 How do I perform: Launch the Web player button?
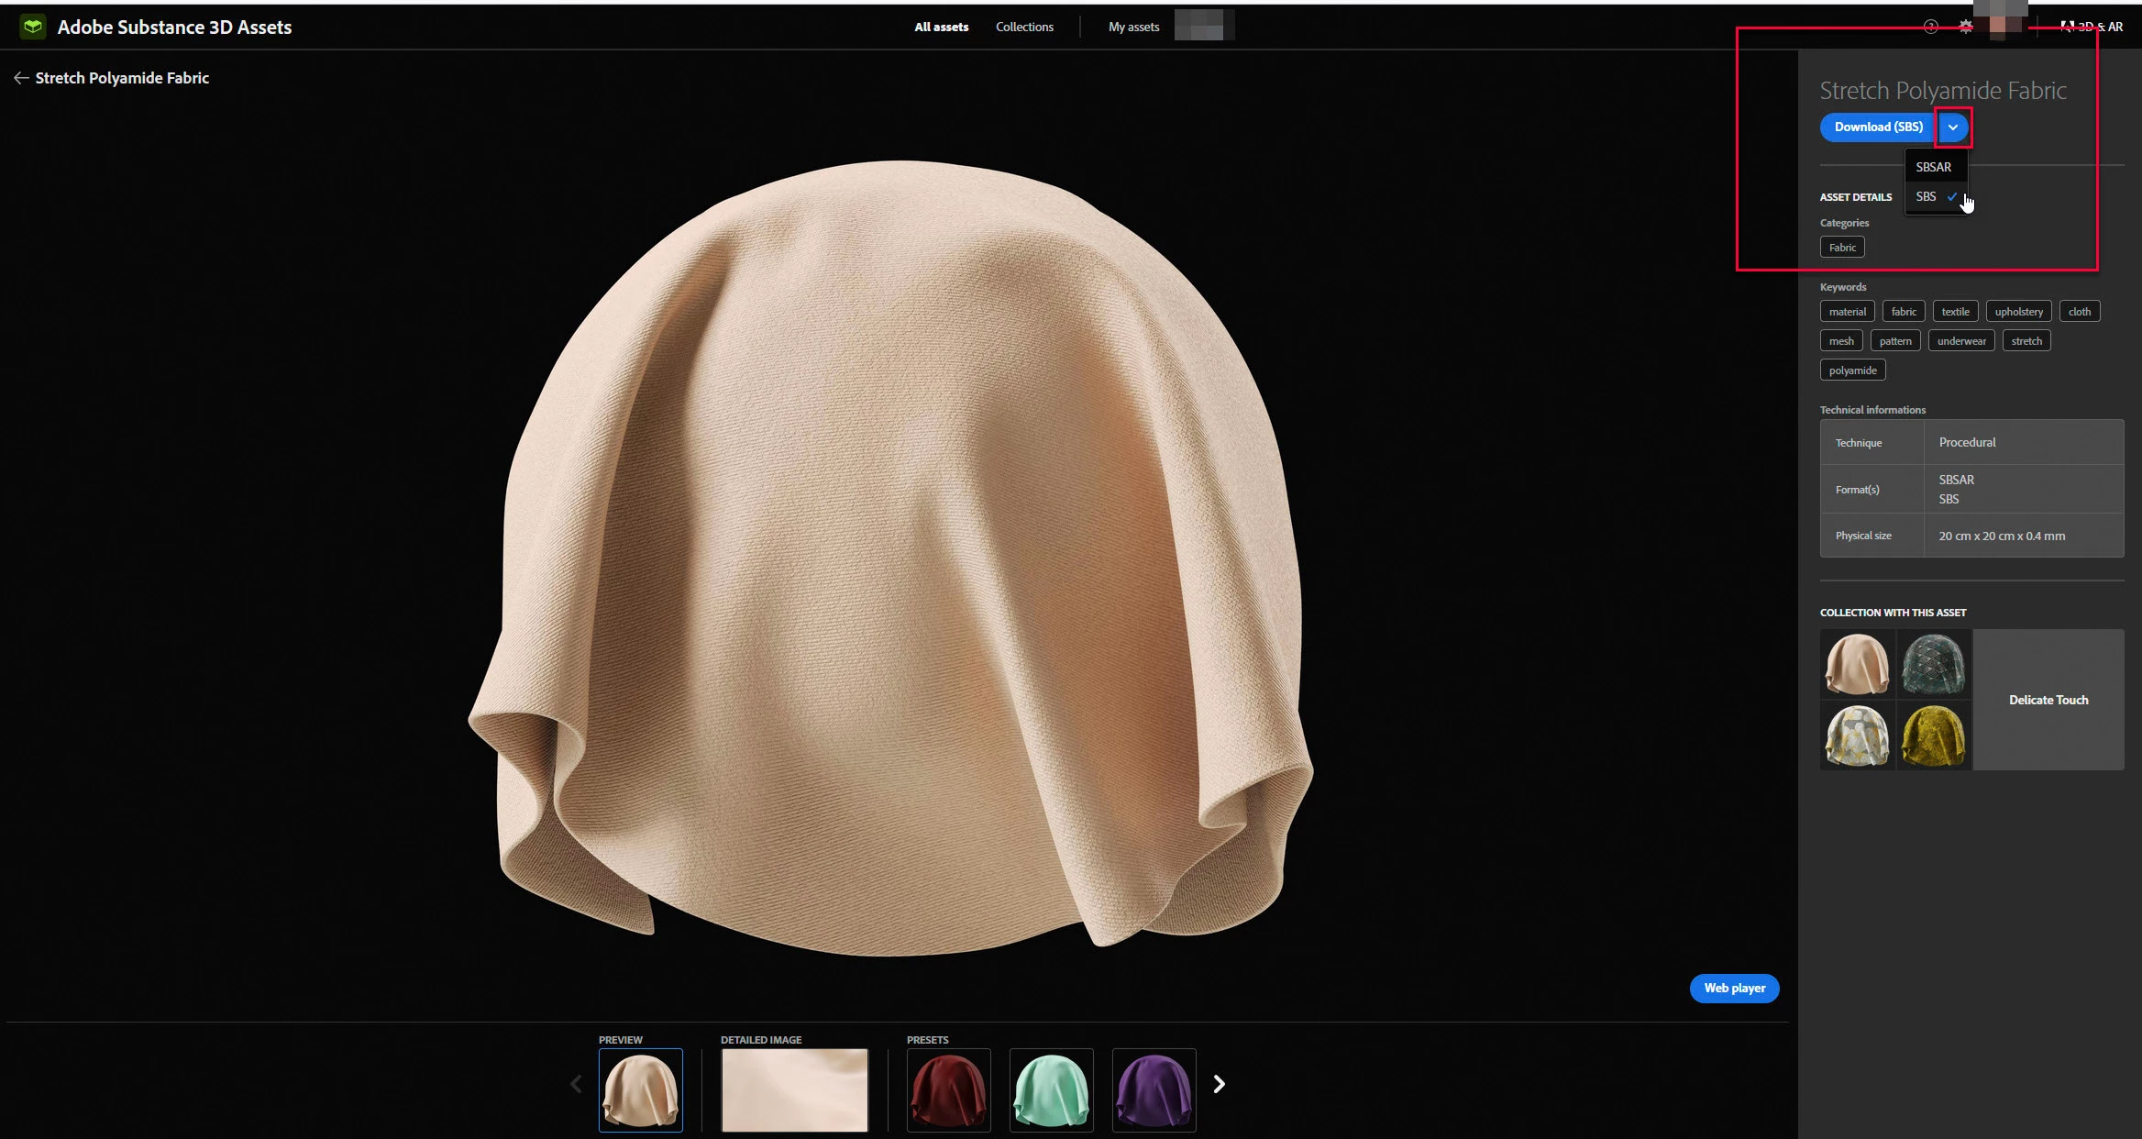pos(1734,988)
